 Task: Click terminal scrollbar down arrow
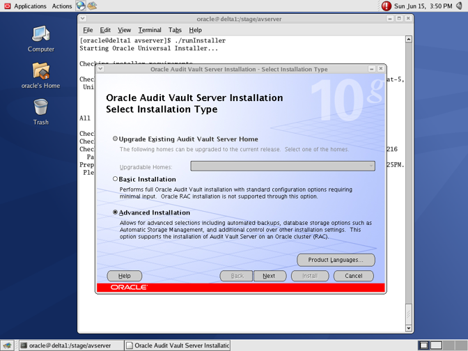point(409,328)
